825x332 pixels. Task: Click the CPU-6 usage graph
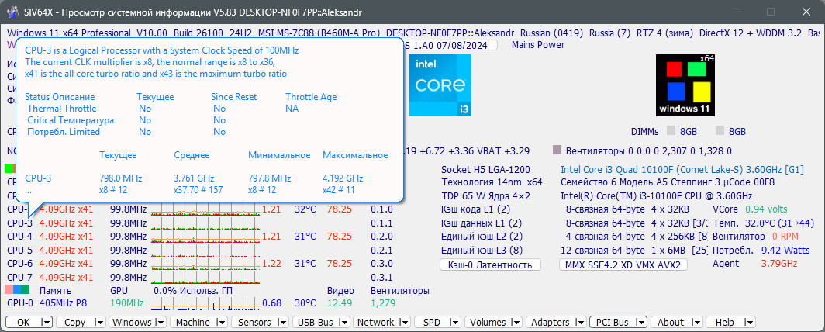click(205, 264)
